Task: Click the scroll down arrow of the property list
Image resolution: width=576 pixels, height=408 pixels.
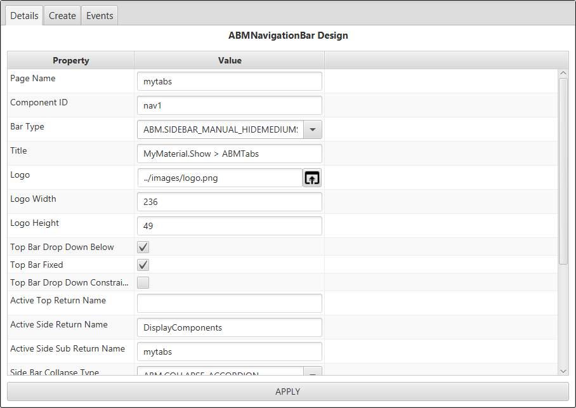Action: click(563, 371)
